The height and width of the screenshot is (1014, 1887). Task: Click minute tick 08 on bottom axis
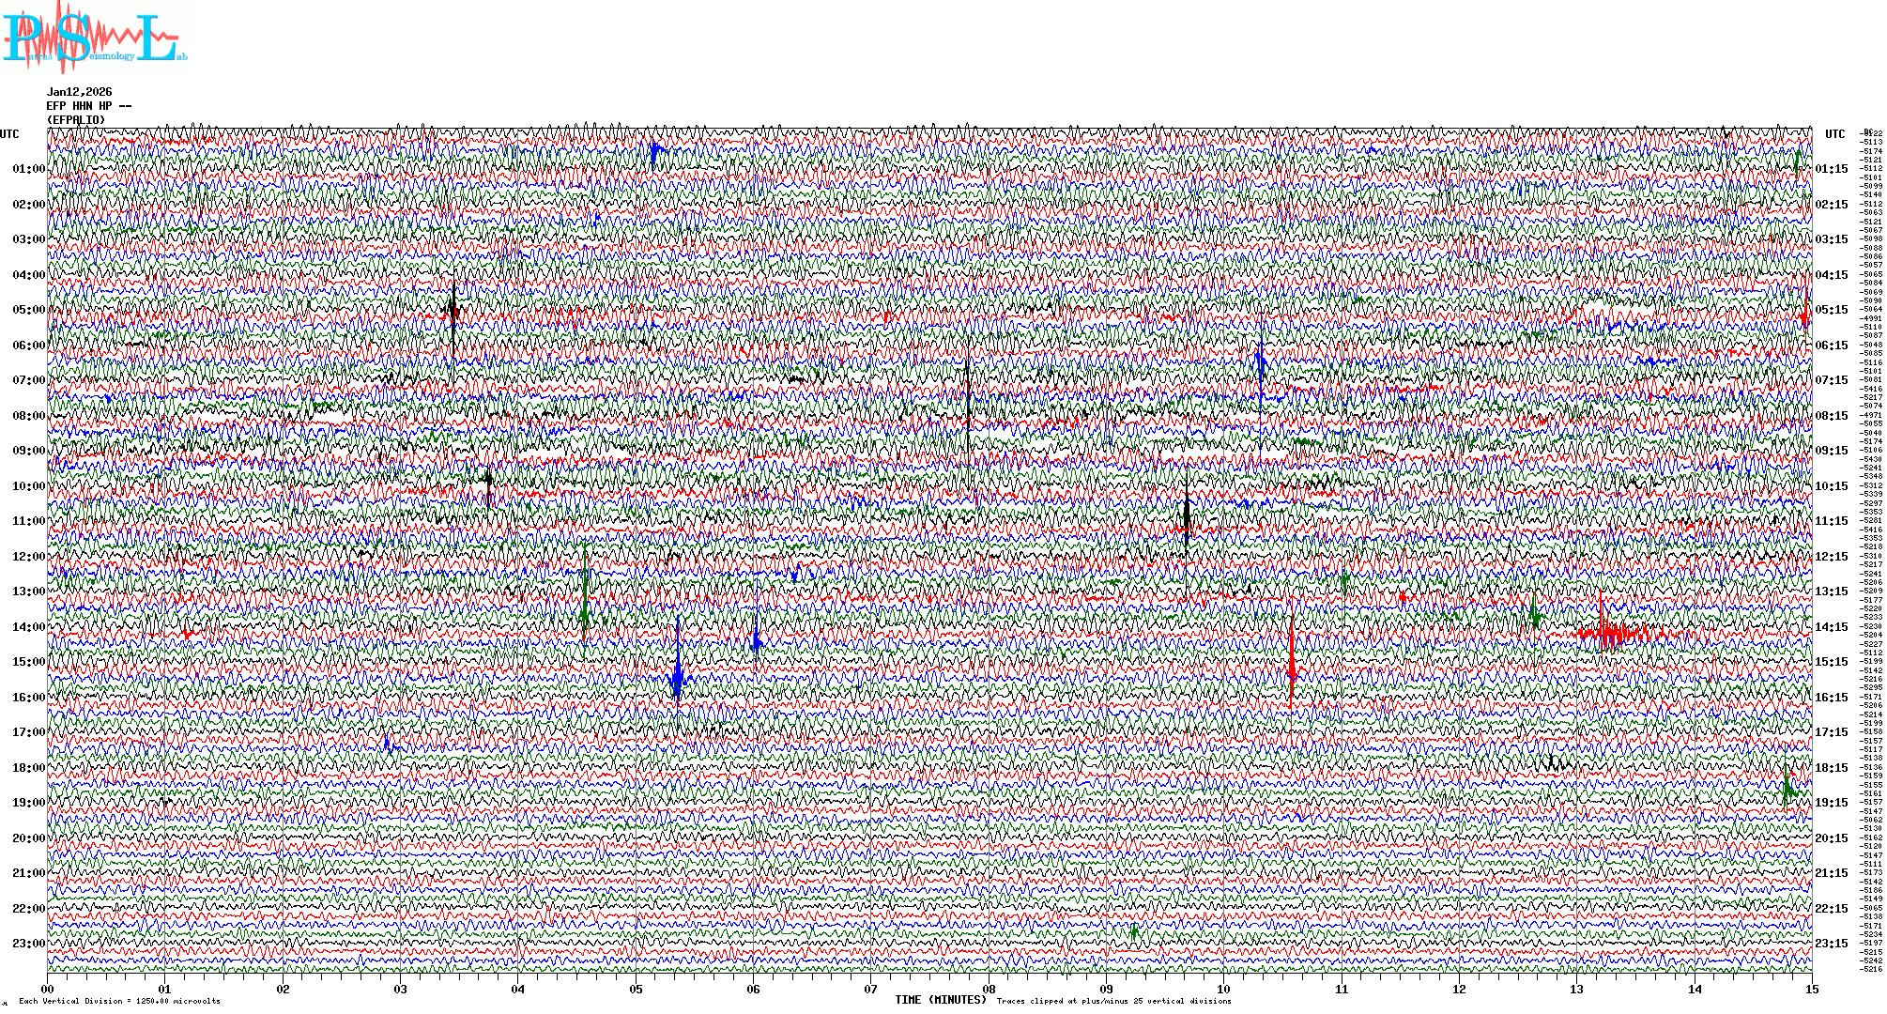pyautogui.click(x=989, y=990)
